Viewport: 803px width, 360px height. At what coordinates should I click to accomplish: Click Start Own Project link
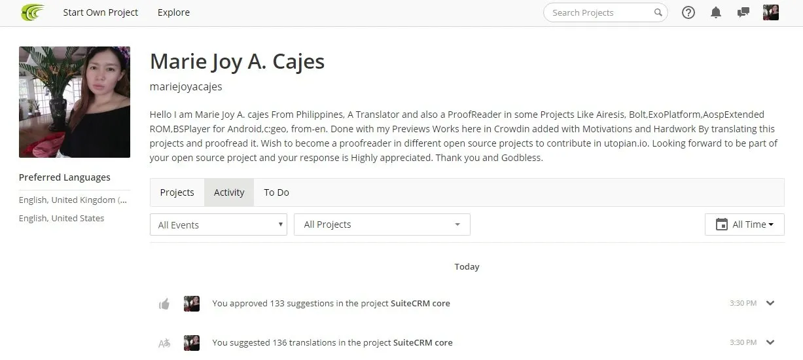[101, 12]
